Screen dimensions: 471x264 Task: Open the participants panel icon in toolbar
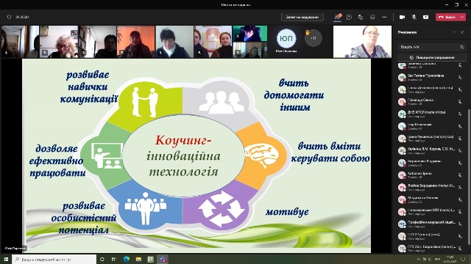pos(337,17)
